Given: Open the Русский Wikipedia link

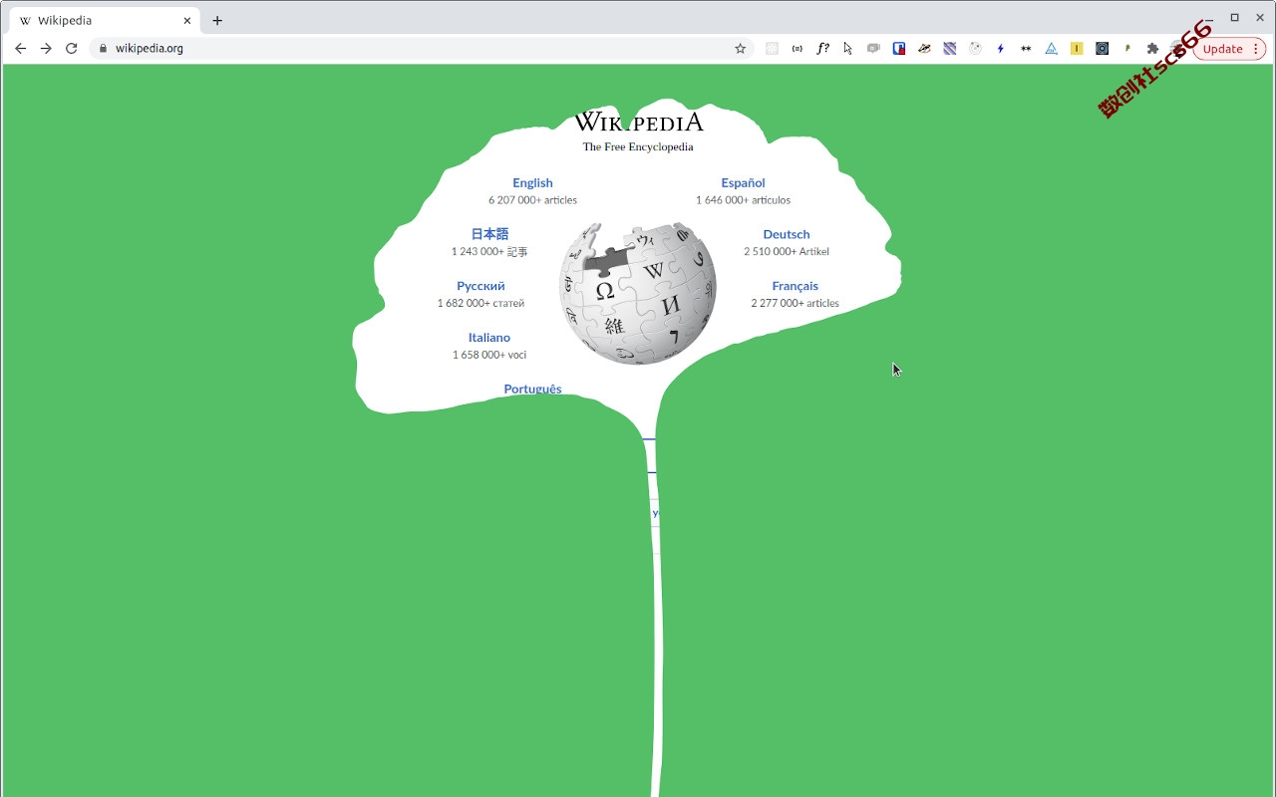Looking at the screenshot, I should pyautogui.click(x=480, y=286).
